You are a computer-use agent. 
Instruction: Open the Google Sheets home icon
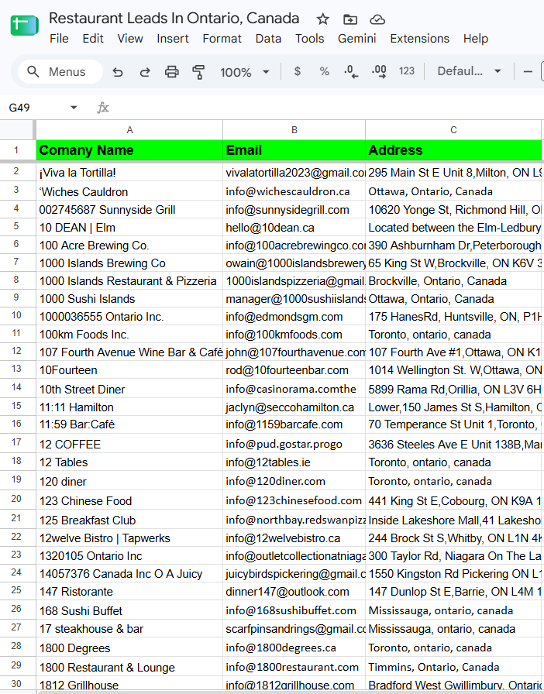pos(24,26)
